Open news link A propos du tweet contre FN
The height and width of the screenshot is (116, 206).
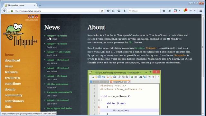click(x=59, y=92)
